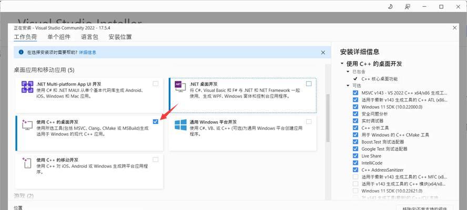This screenshot has width=467, height=210.
Task: Click the .NET 桌面开发 workload icon
Action: point(180,87)
